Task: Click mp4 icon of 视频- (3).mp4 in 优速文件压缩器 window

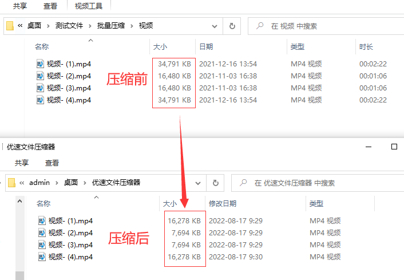Action: 42,244
